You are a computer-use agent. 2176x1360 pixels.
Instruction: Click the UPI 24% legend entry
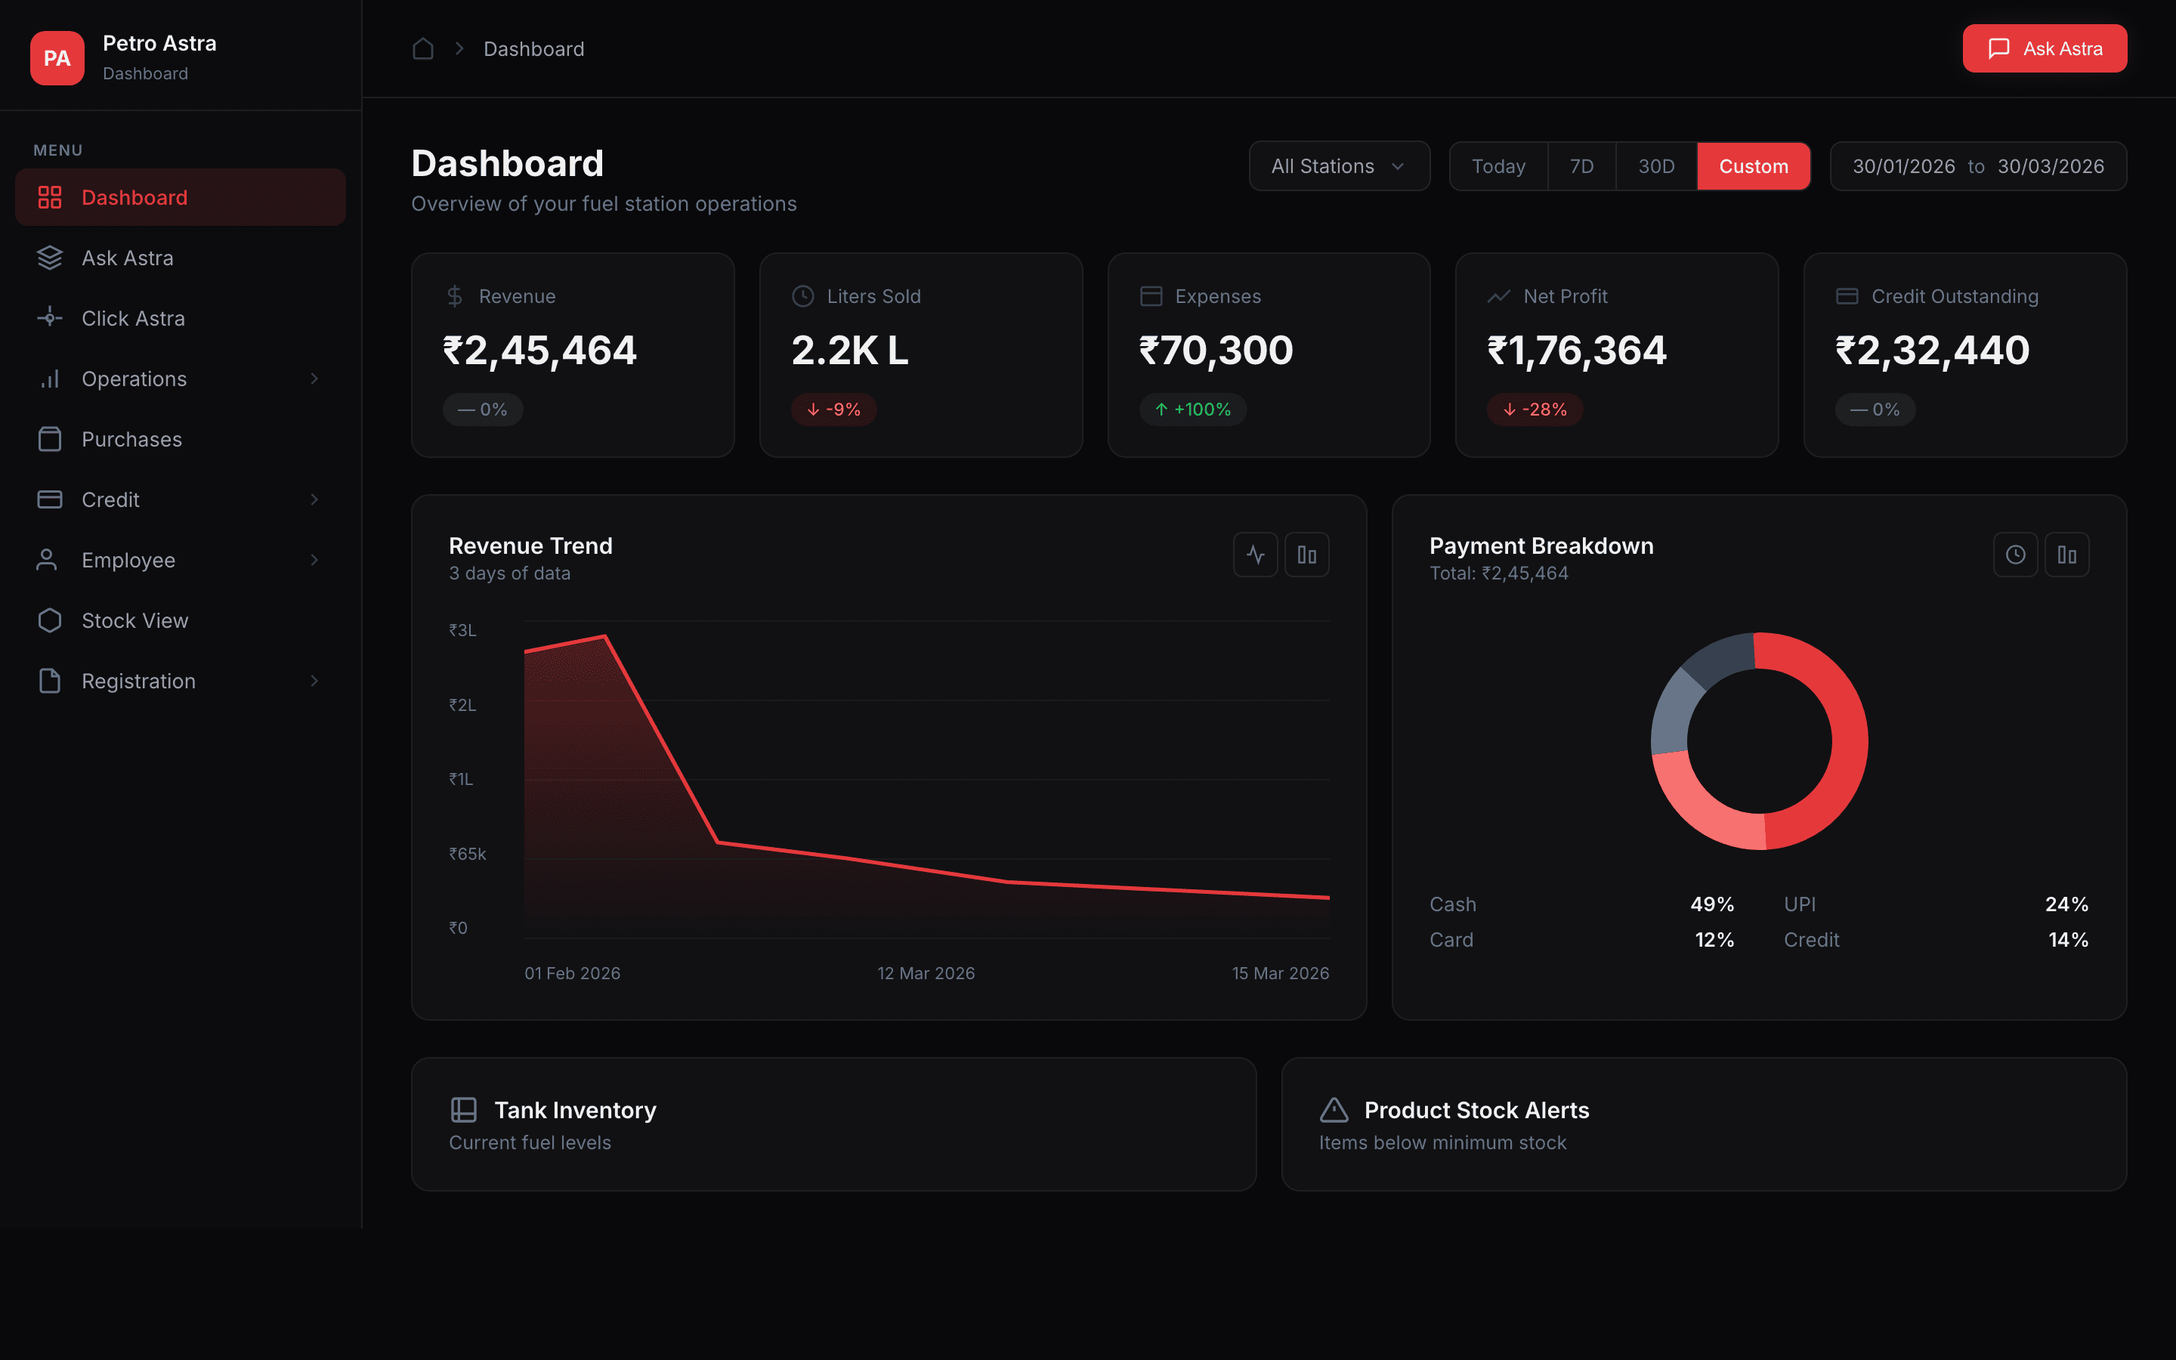[1936, 904]
